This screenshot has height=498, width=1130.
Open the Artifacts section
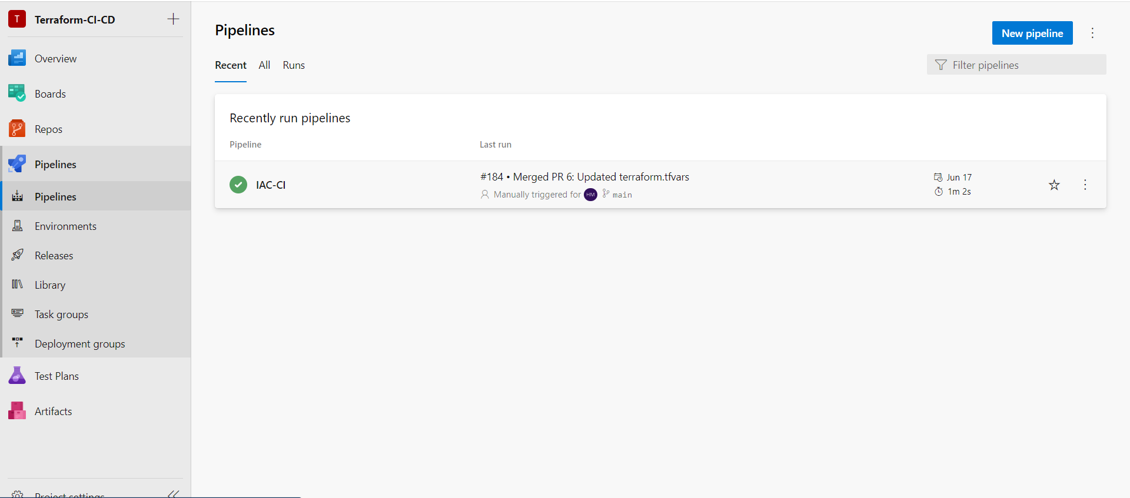(54, 410)
